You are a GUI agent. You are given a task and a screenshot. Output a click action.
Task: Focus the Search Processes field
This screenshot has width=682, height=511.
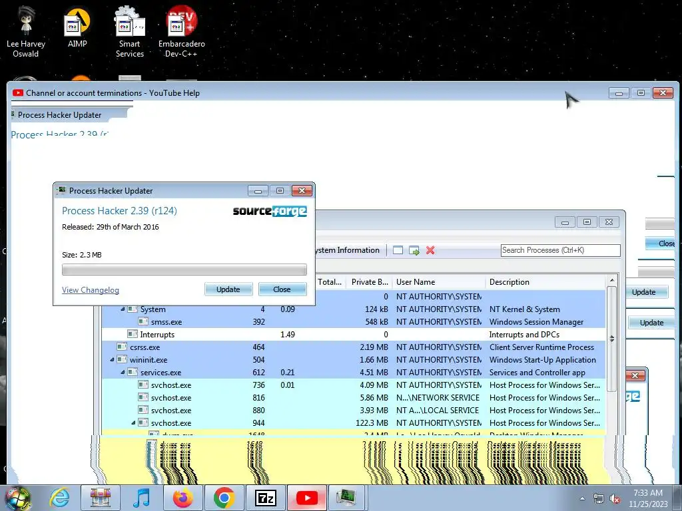[560, 250]
